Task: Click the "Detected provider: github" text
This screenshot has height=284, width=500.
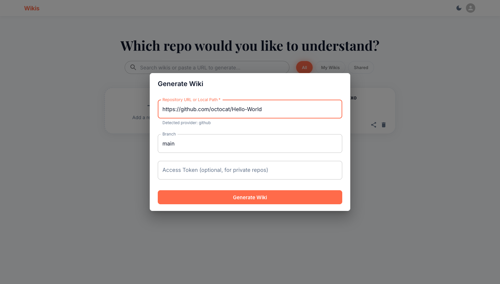Action: (x=186, y=122)
